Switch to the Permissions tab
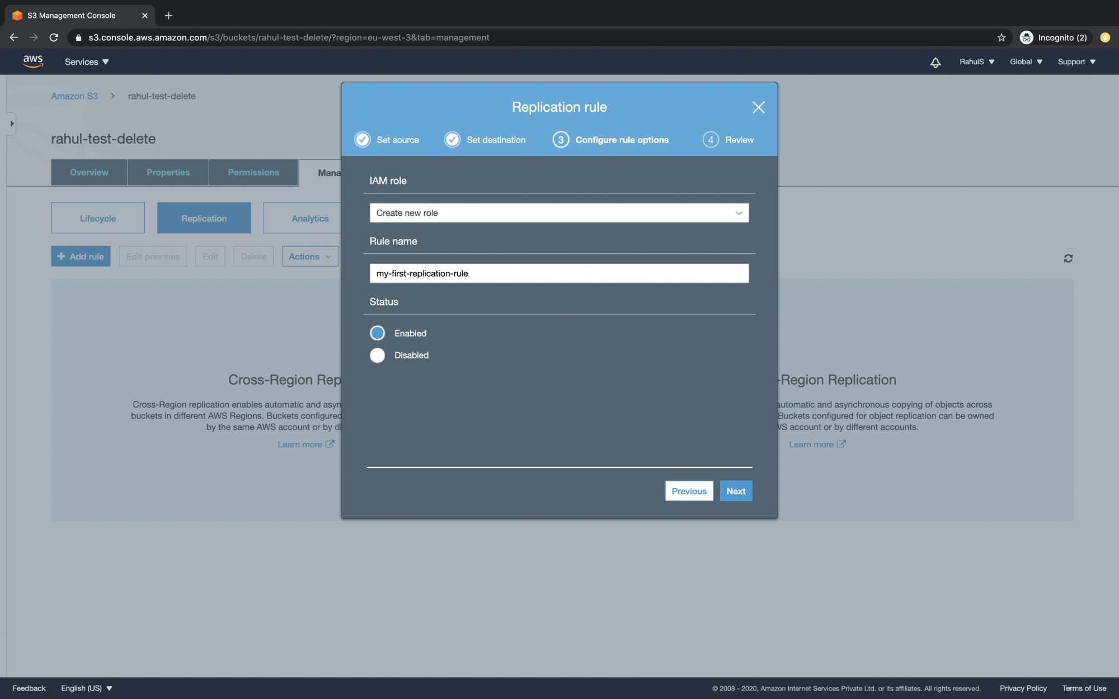Screen dimensions: 1119x699 coord(253,172)
